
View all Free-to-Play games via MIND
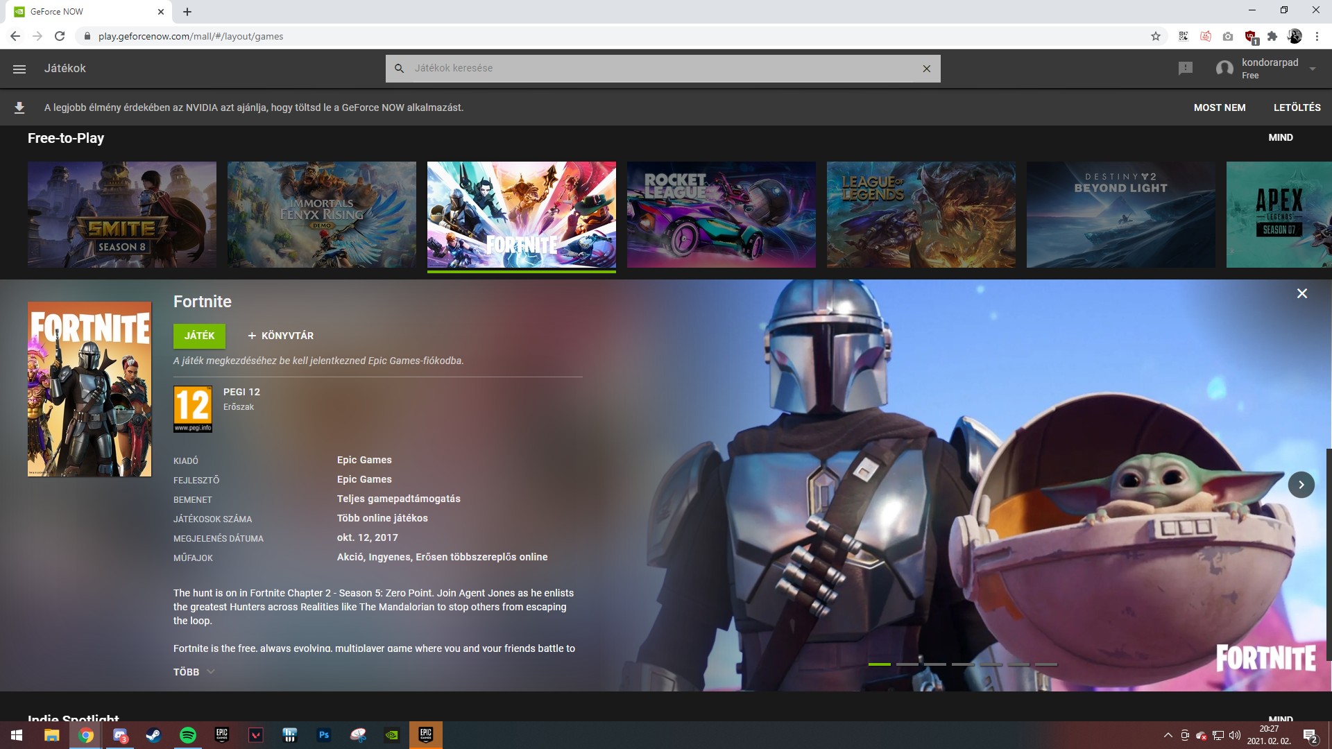point(1280,137)
